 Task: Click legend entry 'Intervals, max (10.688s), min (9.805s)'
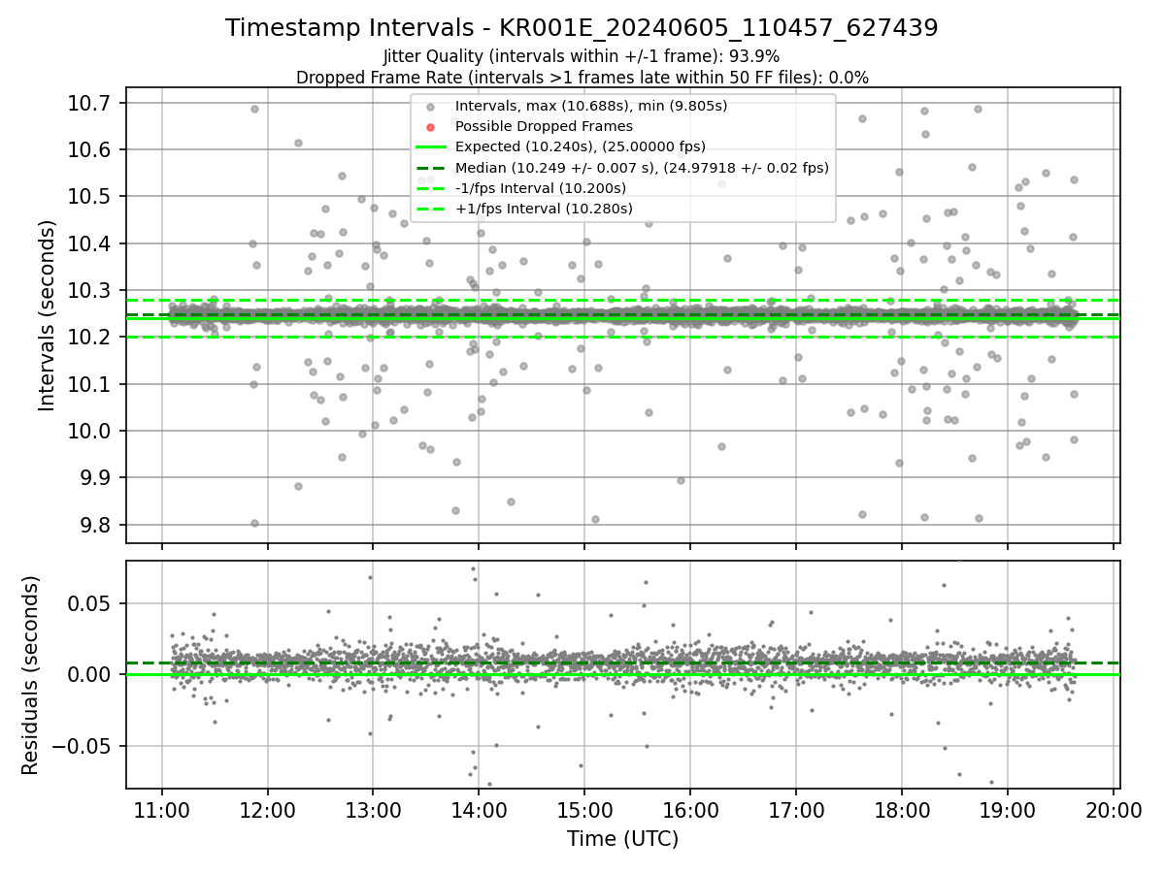click(591, 106)
